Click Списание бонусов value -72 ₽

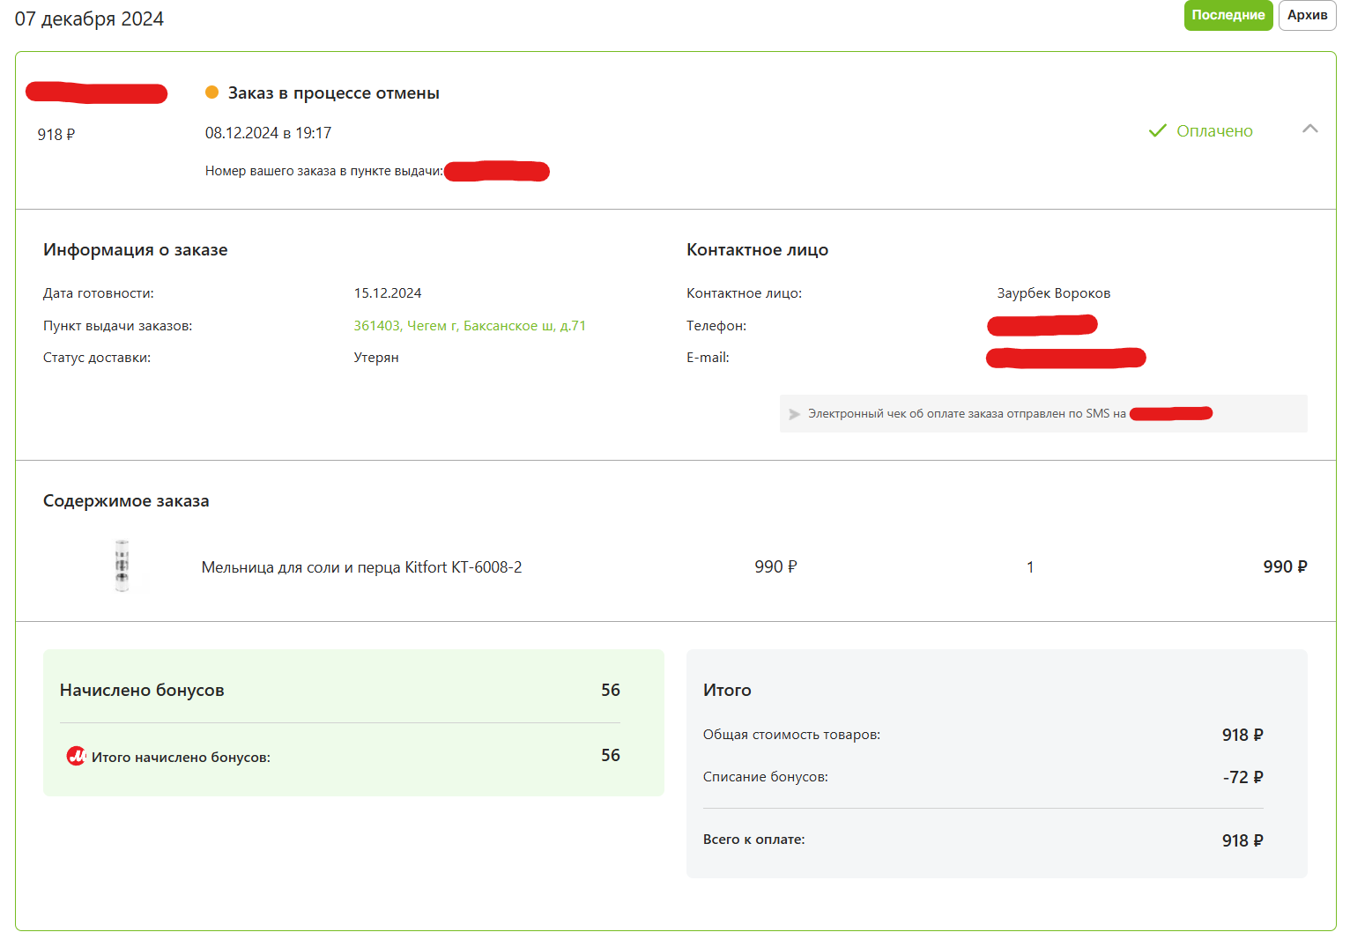[x=1242, y=777]
